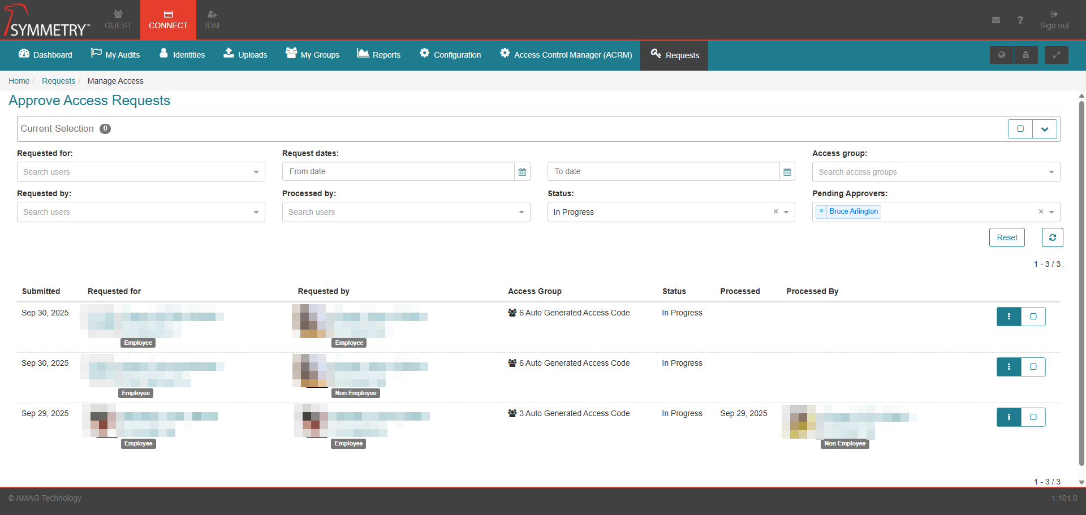Image resolution: width=1086 pixels, height=515 pixels.
Task: Click the lock icon in navigation bar
Action: pyautogui.click(x=1025, y=55)
